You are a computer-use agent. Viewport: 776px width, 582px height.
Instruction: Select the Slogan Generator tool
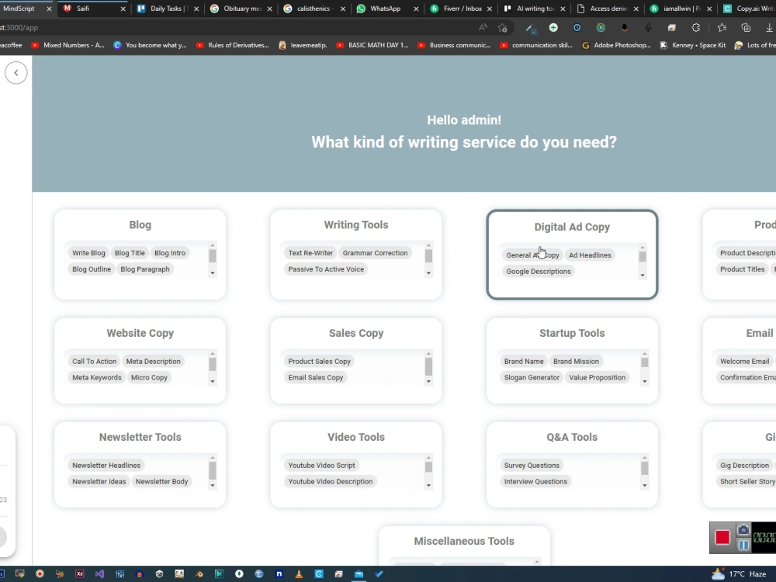tap(532, 378)
